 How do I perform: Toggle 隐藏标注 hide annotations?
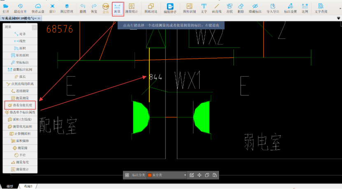tap(255, 8)
